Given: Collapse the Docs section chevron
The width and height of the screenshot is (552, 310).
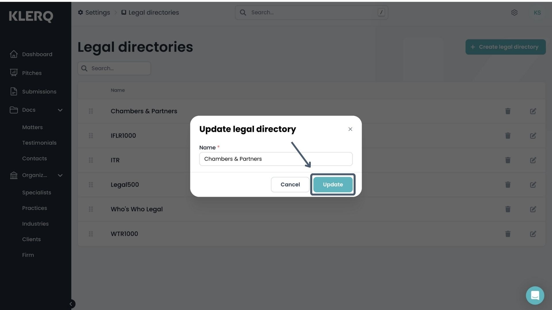Looking at the screenshot, I should click(60, 110).
